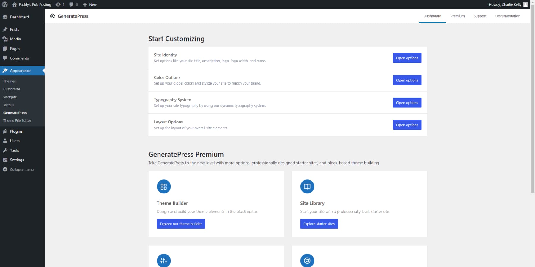The width and height of the screenshot is (535, 267).
Task: Click the lifebuoy icon on the bottom-right card
Action: tap(307, 260)
